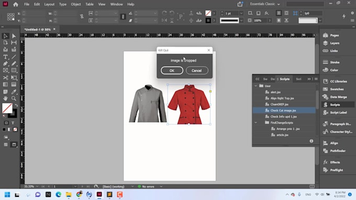Open the Window menu
The image size is (356, 200).
pyautogui.click(x=116, y=4)
